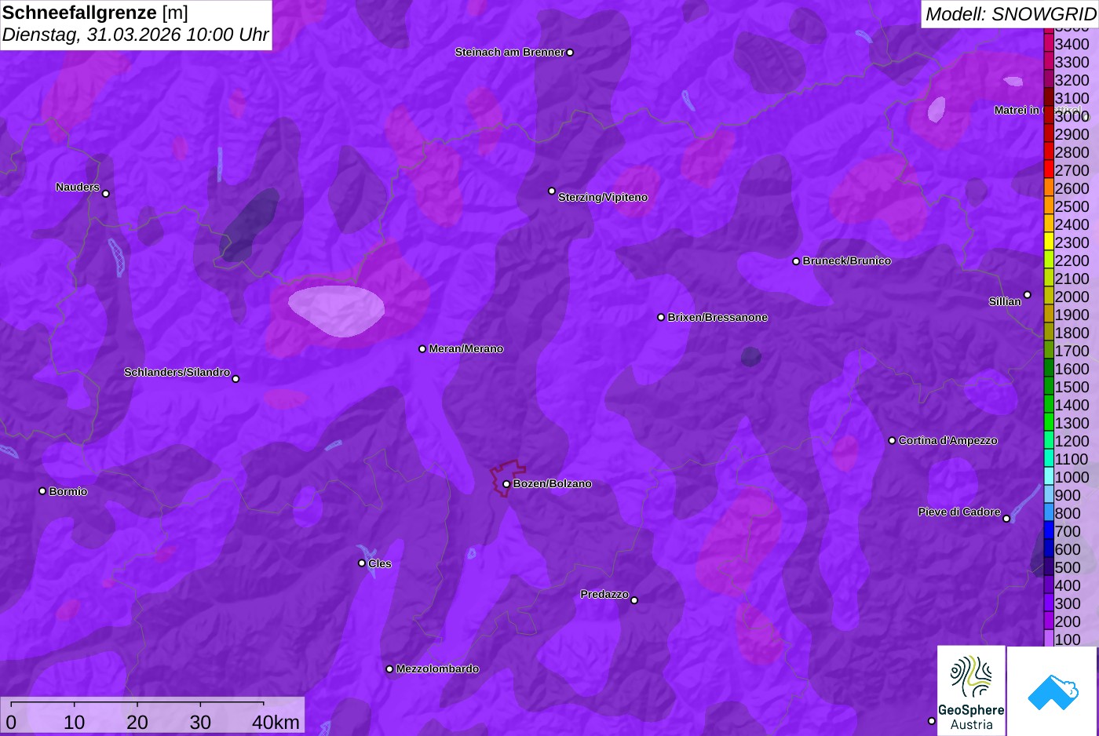The image size is (1099, 736).
Task: Click the date "Dienstag, 31.03.2026 10:00 Uhr"
Action: point(136,35)
